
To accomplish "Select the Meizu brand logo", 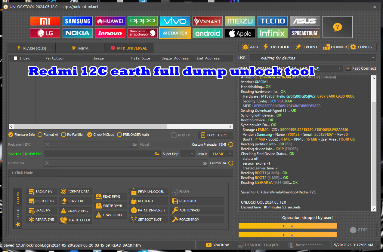I will tap(240, 21).
